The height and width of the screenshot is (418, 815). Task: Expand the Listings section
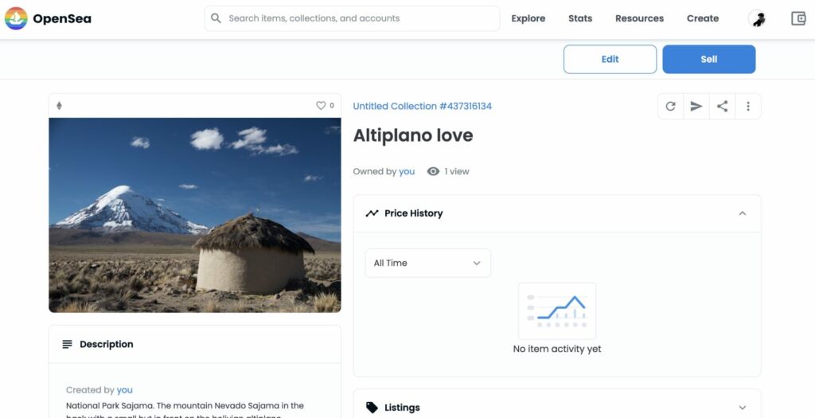click(x=742, y=407)
